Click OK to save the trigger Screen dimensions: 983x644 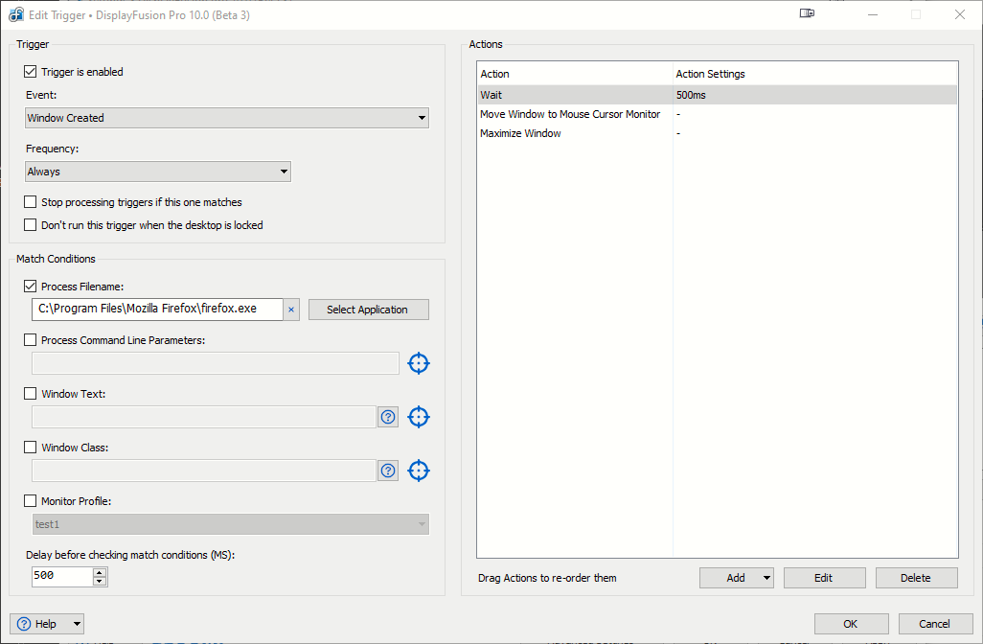851,624
